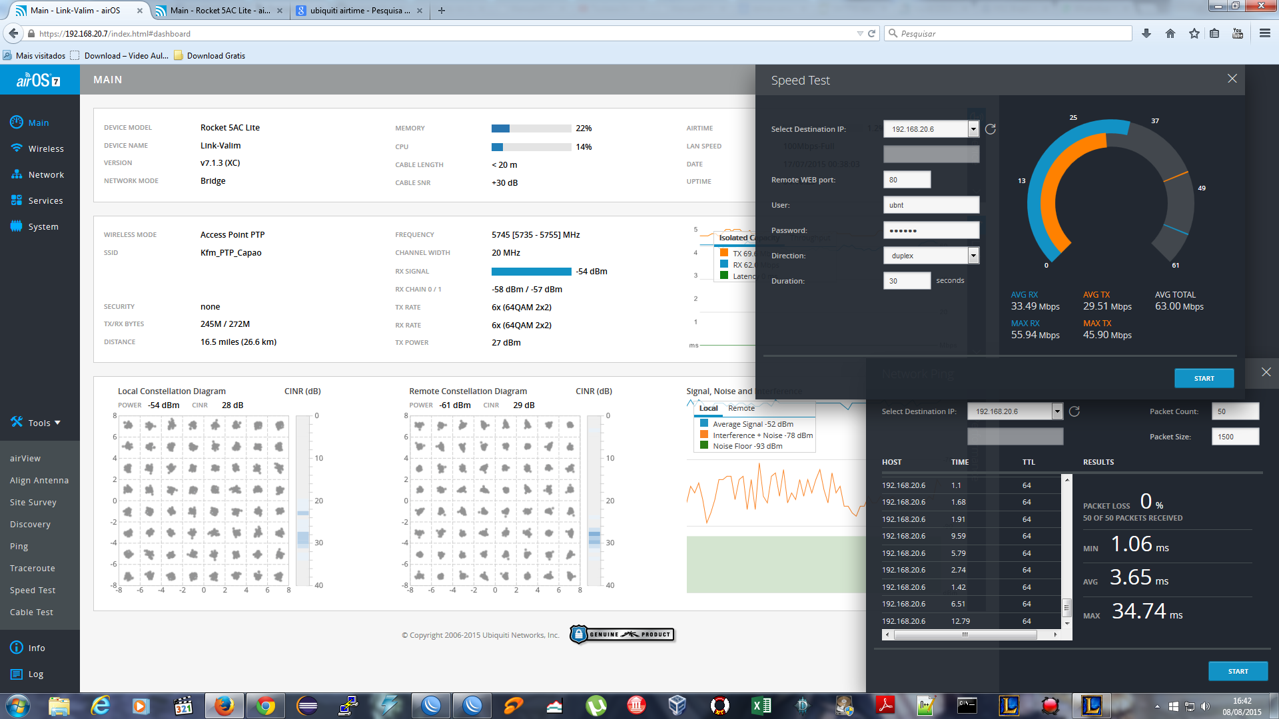Refresh Network Ping destination IP list

(x=1074, y=411)
